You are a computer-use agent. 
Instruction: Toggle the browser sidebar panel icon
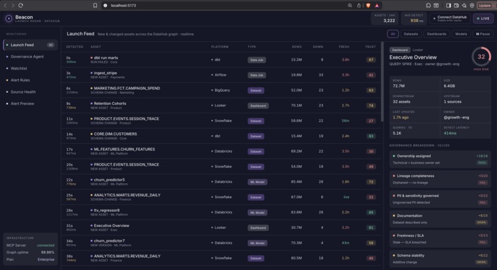click(448, 6)
